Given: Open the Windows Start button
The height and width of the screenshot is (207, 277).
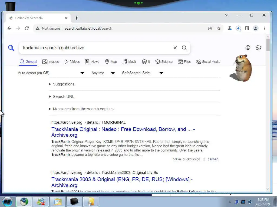Looking at the screenshot, I should 7,201.
